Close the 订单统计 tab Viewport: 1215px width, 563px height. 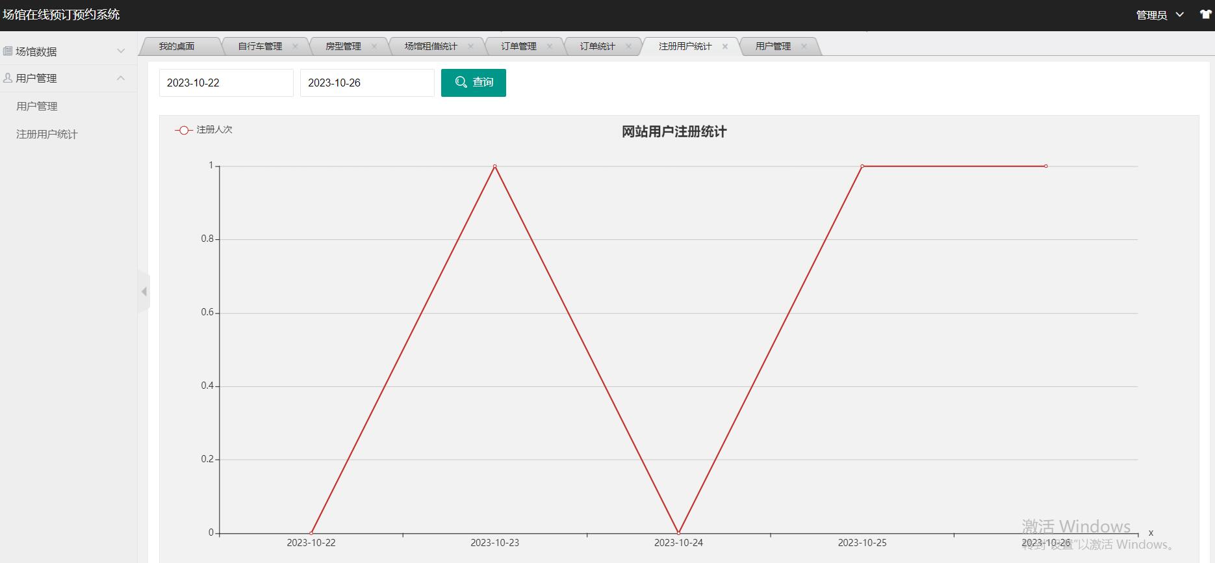point(628,46)
